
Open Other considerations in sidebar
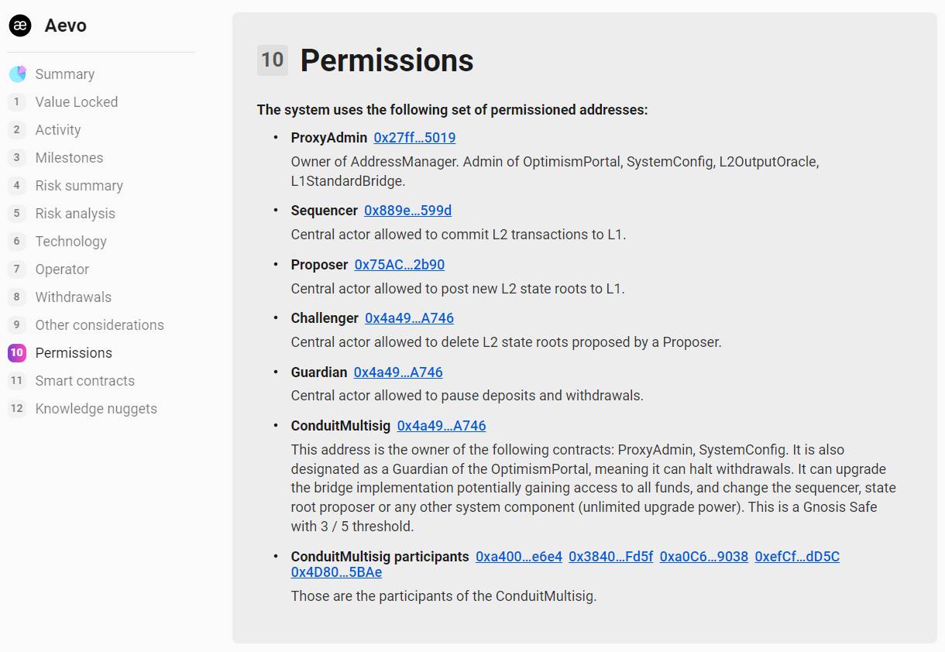click(100, 325)
